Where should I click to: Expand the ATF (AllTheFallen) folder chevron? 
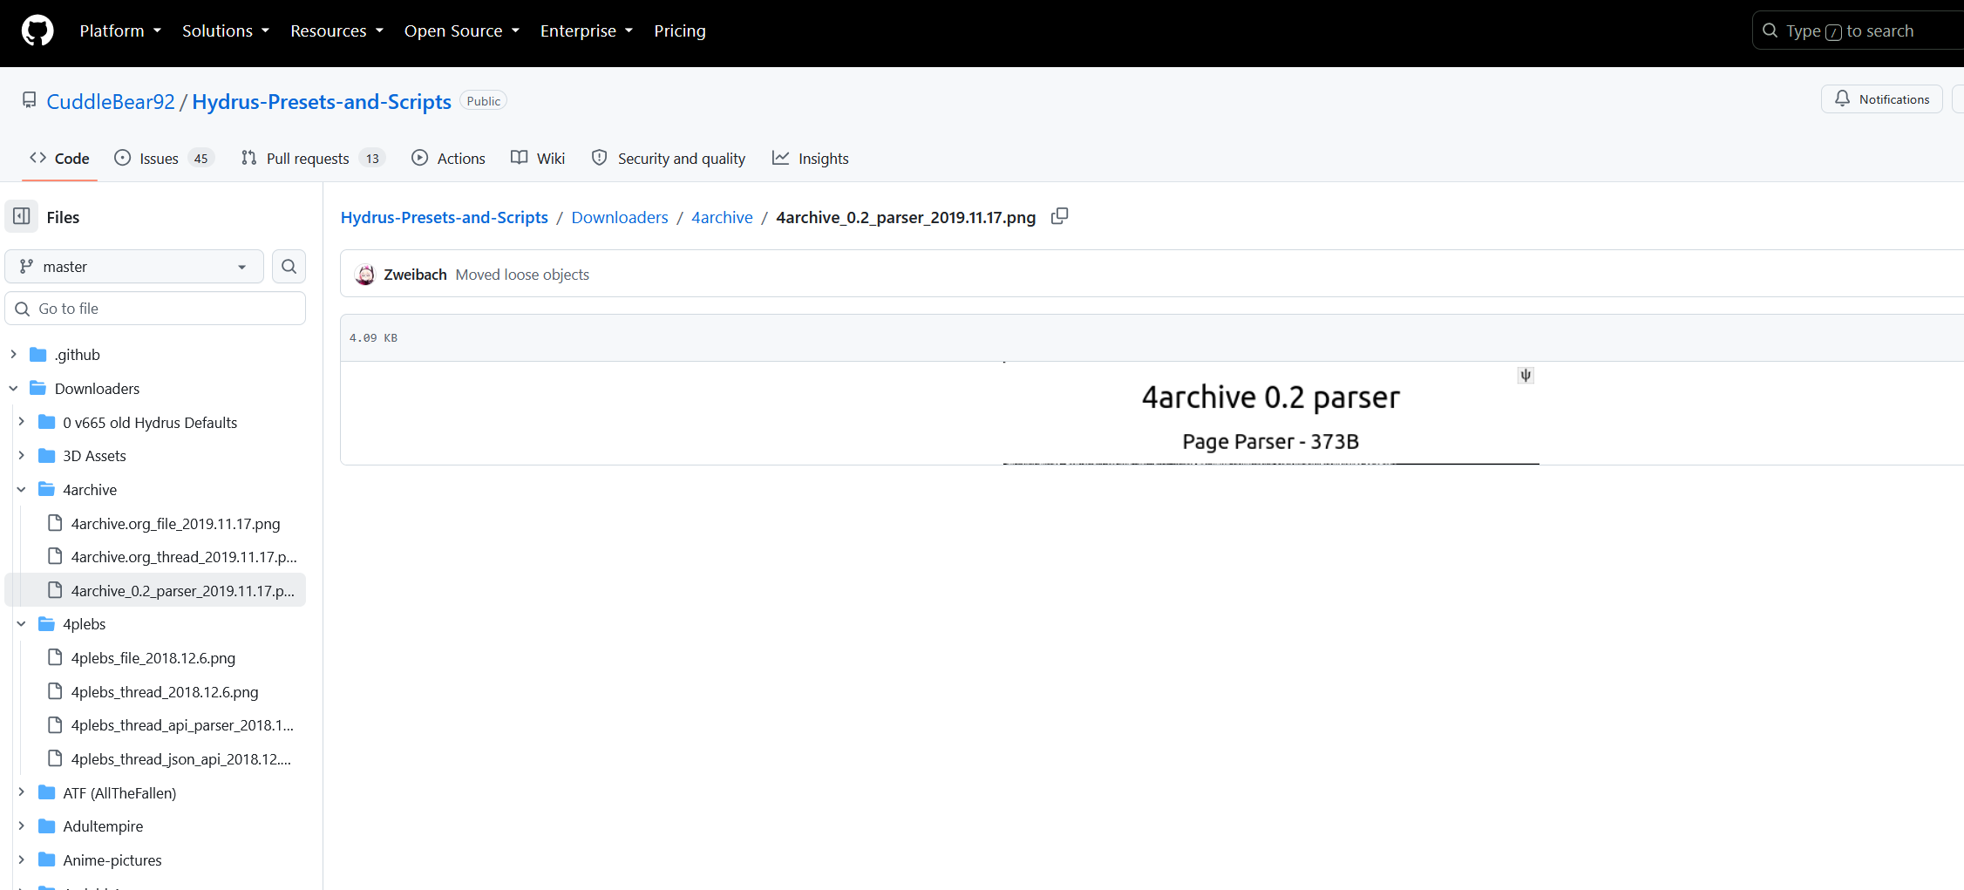click(x=22, y=791)
